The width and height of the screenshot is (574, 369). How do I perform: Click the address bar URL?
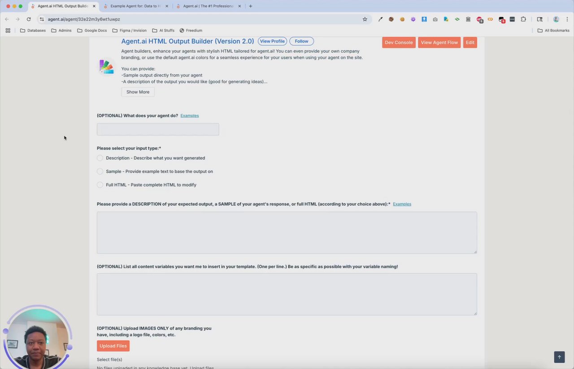tap(84, 19)
